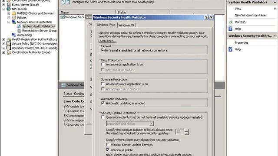Click the Event Viewer (Local) icon

[9, 5]
